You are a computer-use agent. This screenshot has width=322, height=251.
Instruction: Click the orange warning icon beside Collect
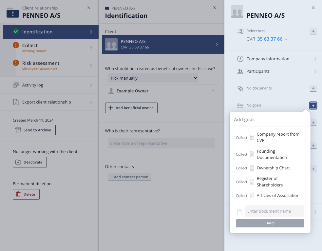coord(16,45)
